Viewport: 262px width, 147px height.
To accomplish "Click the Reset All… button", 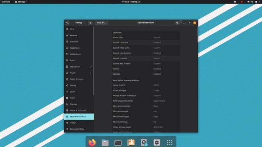I will [x=101, y=23].
